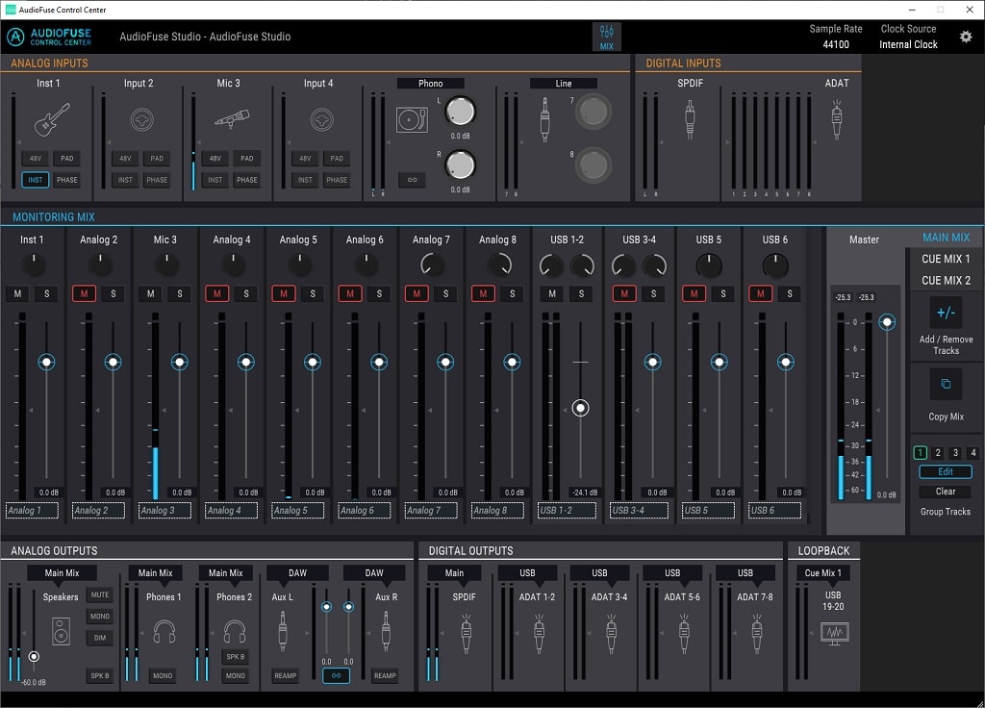This screenshot has width=985, height=708.
Task: Click the group Edit button
Action: [946, 471]
